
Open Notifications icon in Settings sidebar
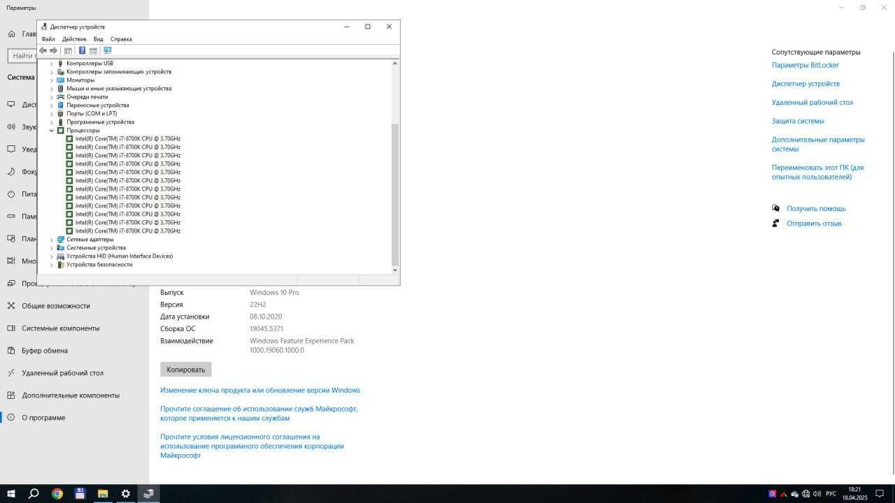[11, 150]
